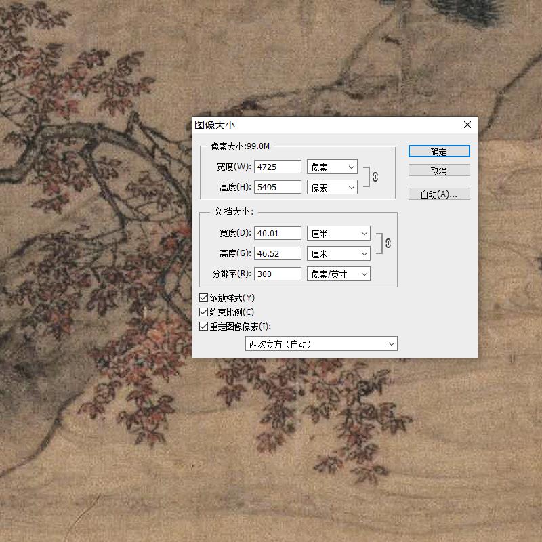Click the pixel 宽度(W) field showing 4725
This screenshot has height=542, width=542.
click(278, 167)
